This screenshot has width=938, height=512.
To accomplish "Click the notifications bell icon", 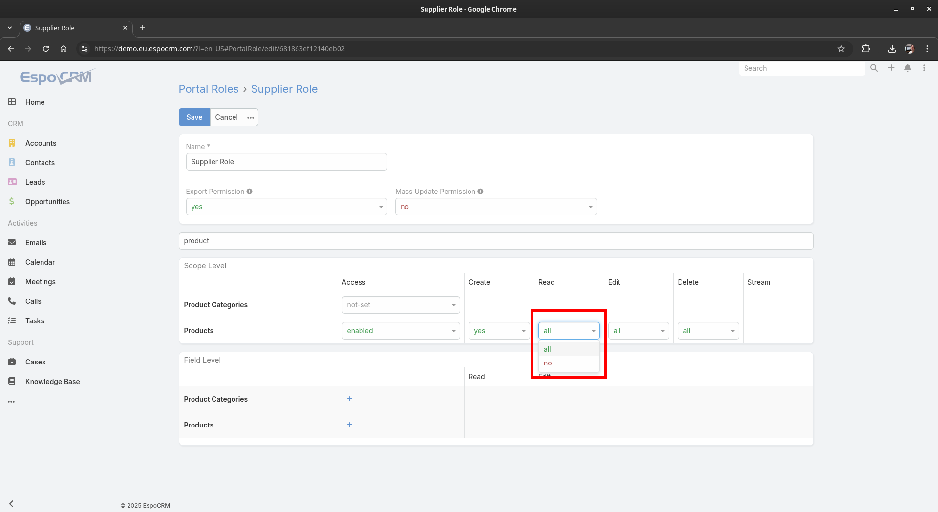I will [907, 68].
